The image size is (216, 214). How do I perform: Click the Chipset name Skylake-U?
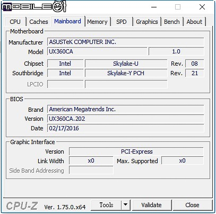pos(126,64)
